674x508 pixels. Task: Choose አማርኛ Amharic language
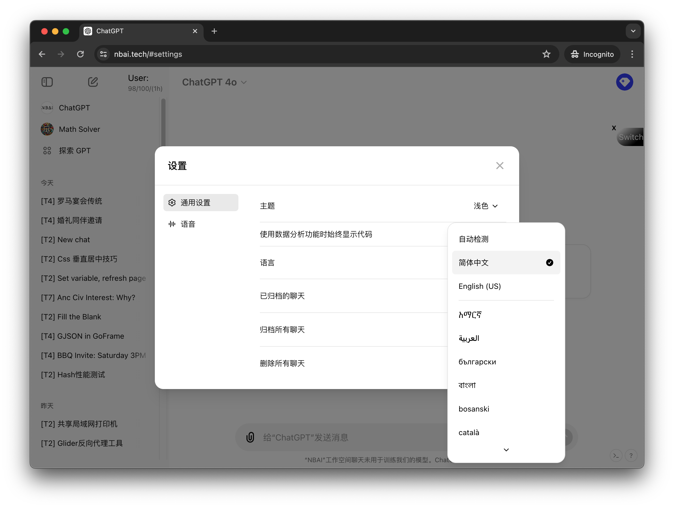click(x=506, y=315)
